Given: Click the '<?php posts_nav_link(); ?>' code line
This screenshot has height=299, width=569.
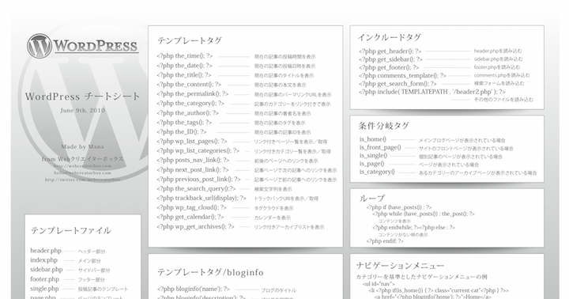Looking at the screenshot, I should point(193,161).
